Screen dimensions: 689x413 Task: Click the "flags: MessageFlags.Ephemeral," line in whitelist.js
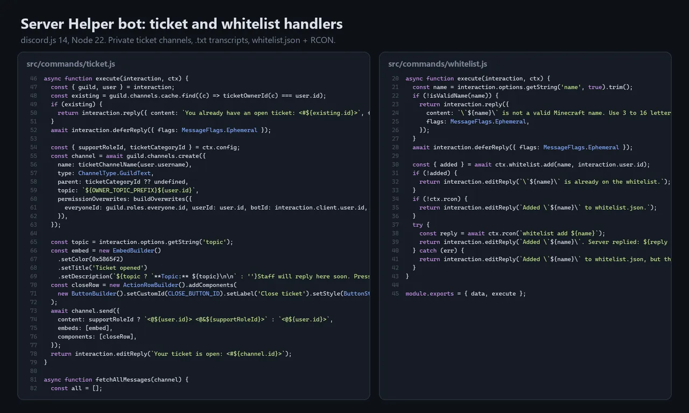click(478, 122)
